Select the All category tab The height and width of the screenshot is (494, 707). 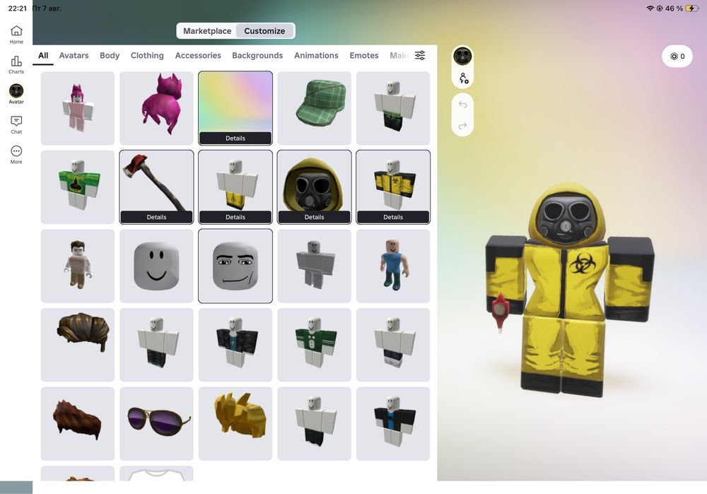point(43,55)
